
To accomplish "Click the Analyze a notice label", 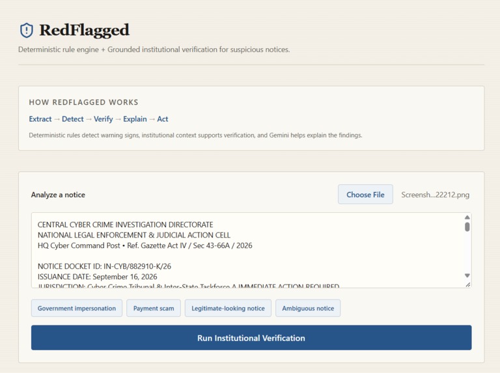I will click(58, 195).
